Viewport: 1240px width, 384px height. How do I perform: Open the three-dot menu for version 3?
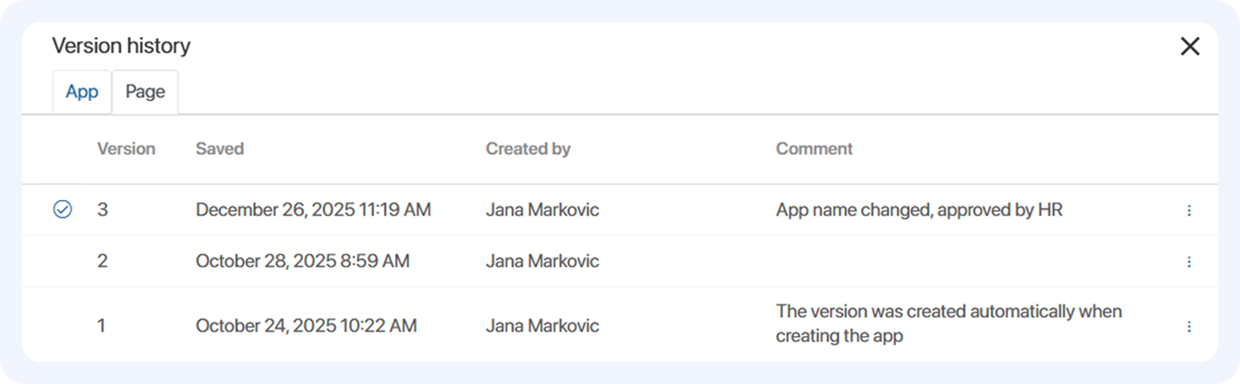pos(1189,210)
